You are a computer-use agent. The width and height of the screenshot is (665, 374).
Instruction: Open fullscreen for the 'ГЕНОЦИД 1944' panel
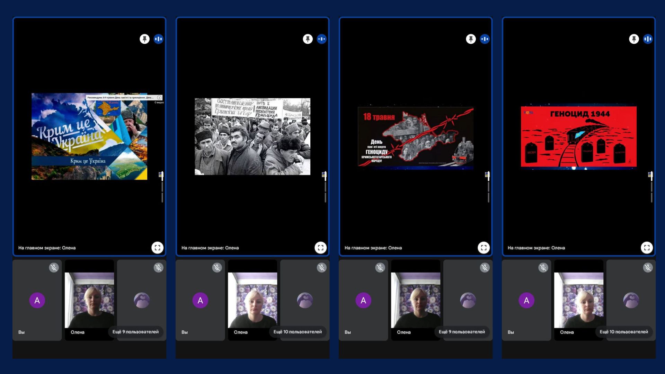[647, 248]
